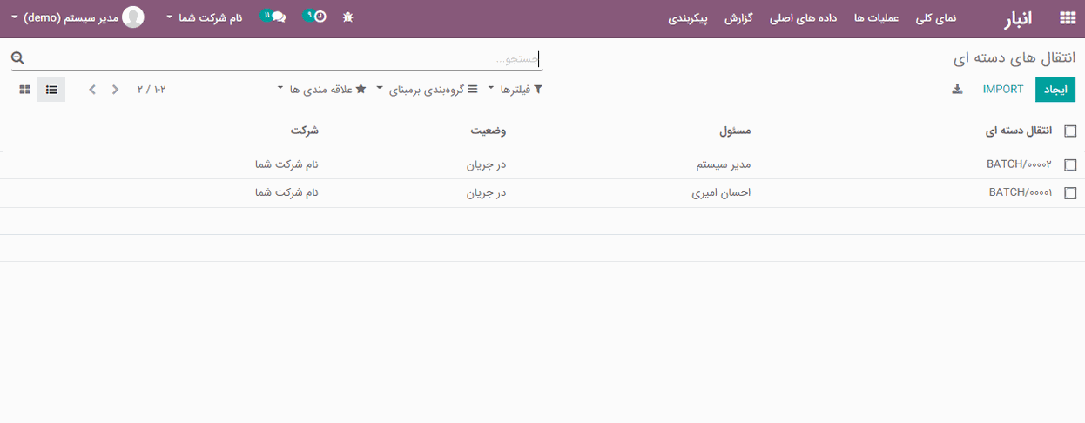This screenshot has height=423, width=1085.
Task: Open the debug bug icon
Action: pyautogui.click(x=348, y=17)
